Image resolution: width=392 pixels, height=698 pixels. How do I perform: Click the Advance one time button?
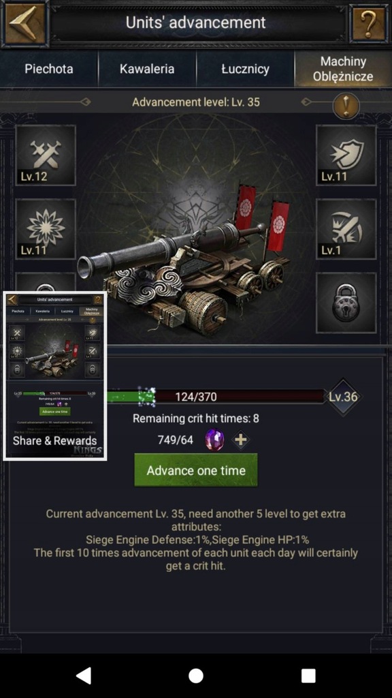click(196, 470)
